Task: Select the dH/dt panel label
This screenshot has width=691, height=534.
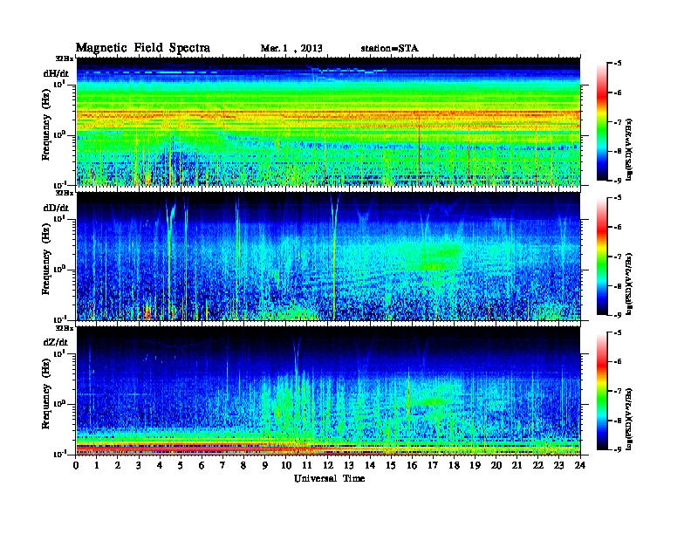Action: tap(56, 73)
